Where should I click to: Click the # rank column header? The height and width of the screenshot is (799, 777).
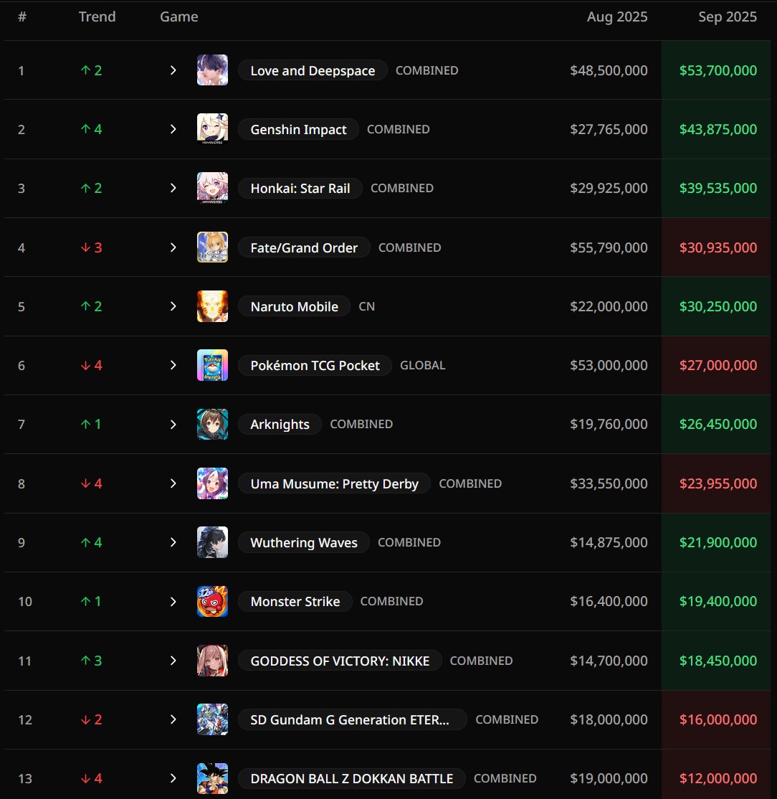coord(22,16)
